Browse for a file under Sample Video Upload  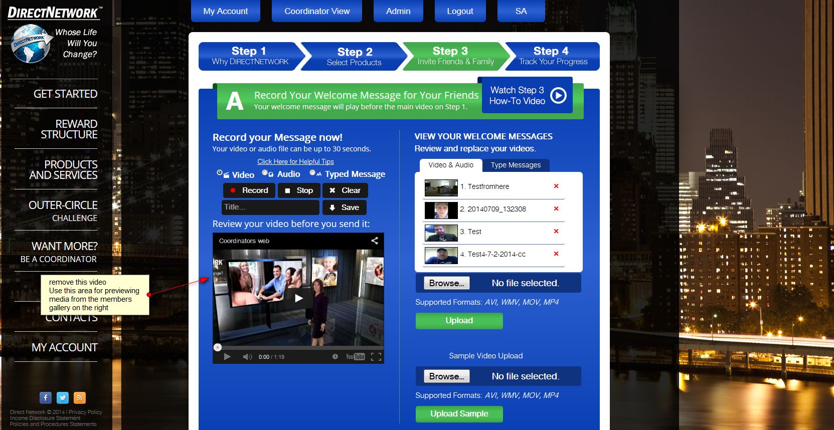pyautogui.click(x=447, y=376)
